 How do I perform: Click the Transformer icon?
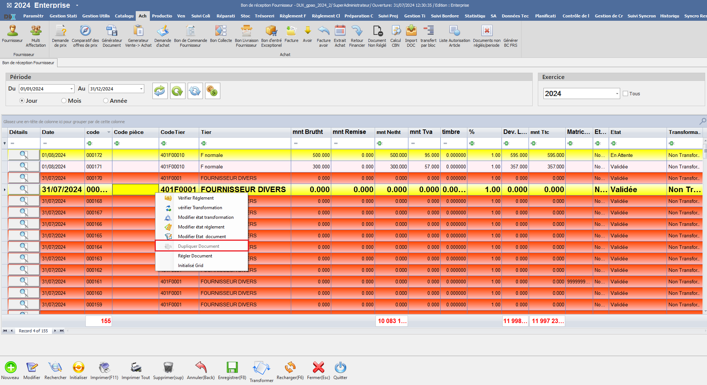262,372
